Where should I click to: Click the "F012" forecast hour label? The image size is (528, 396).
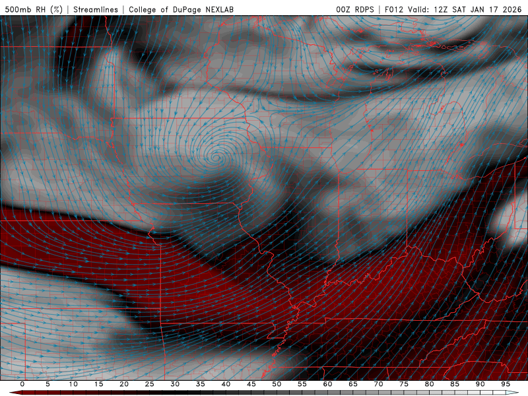[393, 9]
